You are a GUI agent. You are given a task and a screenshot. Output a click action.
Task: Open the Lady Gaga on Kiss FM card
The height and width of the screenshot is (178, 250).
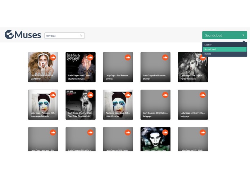193,104
